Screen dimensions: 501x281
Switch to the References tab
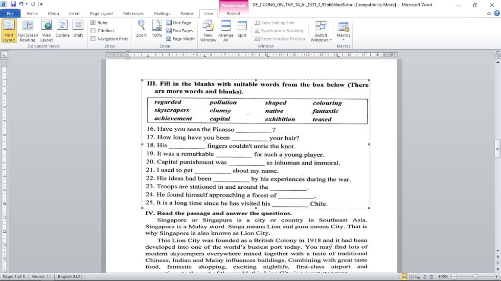tap(133, 13)
